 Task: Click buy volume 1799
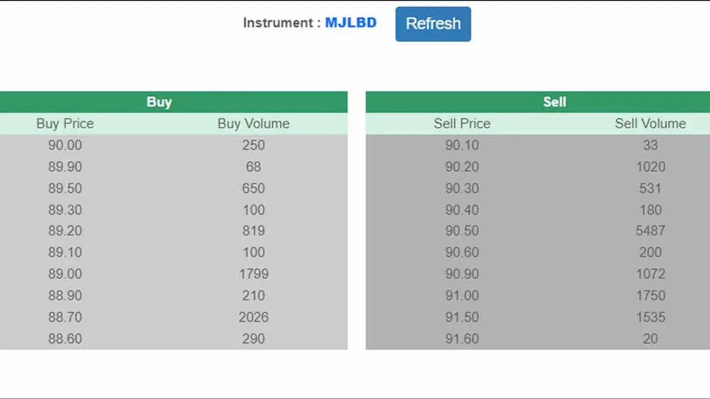(x=253, y=274)
